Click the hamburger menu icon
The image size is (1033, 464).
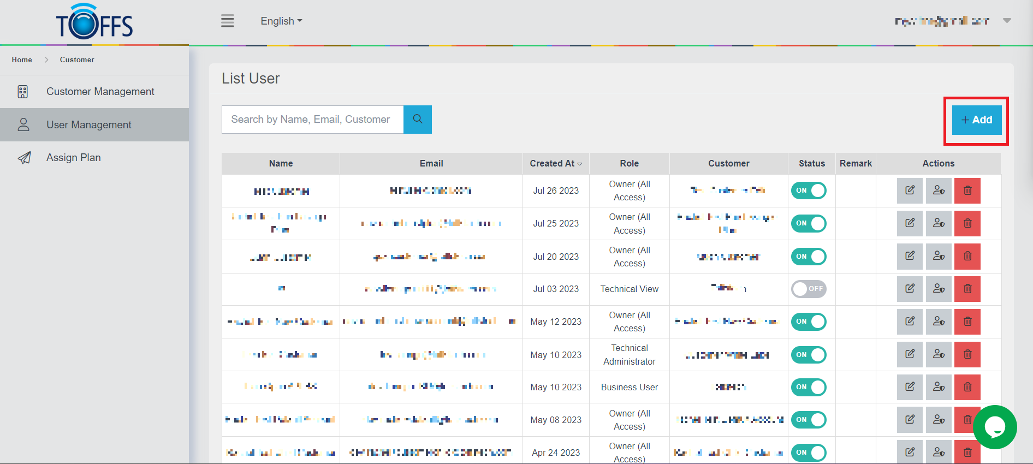point(227,21)
